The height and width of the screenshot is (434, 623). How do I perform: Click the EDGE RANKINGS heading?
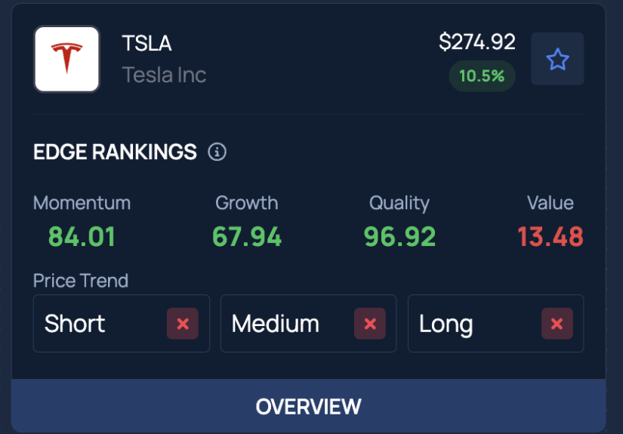click(115, 152)
